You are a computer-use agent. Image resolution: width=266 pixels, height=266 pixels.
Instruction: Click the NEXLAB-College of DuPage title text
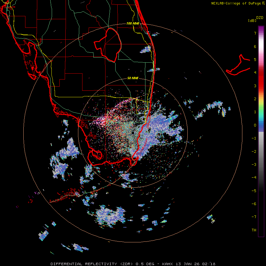tap(236, 3)
